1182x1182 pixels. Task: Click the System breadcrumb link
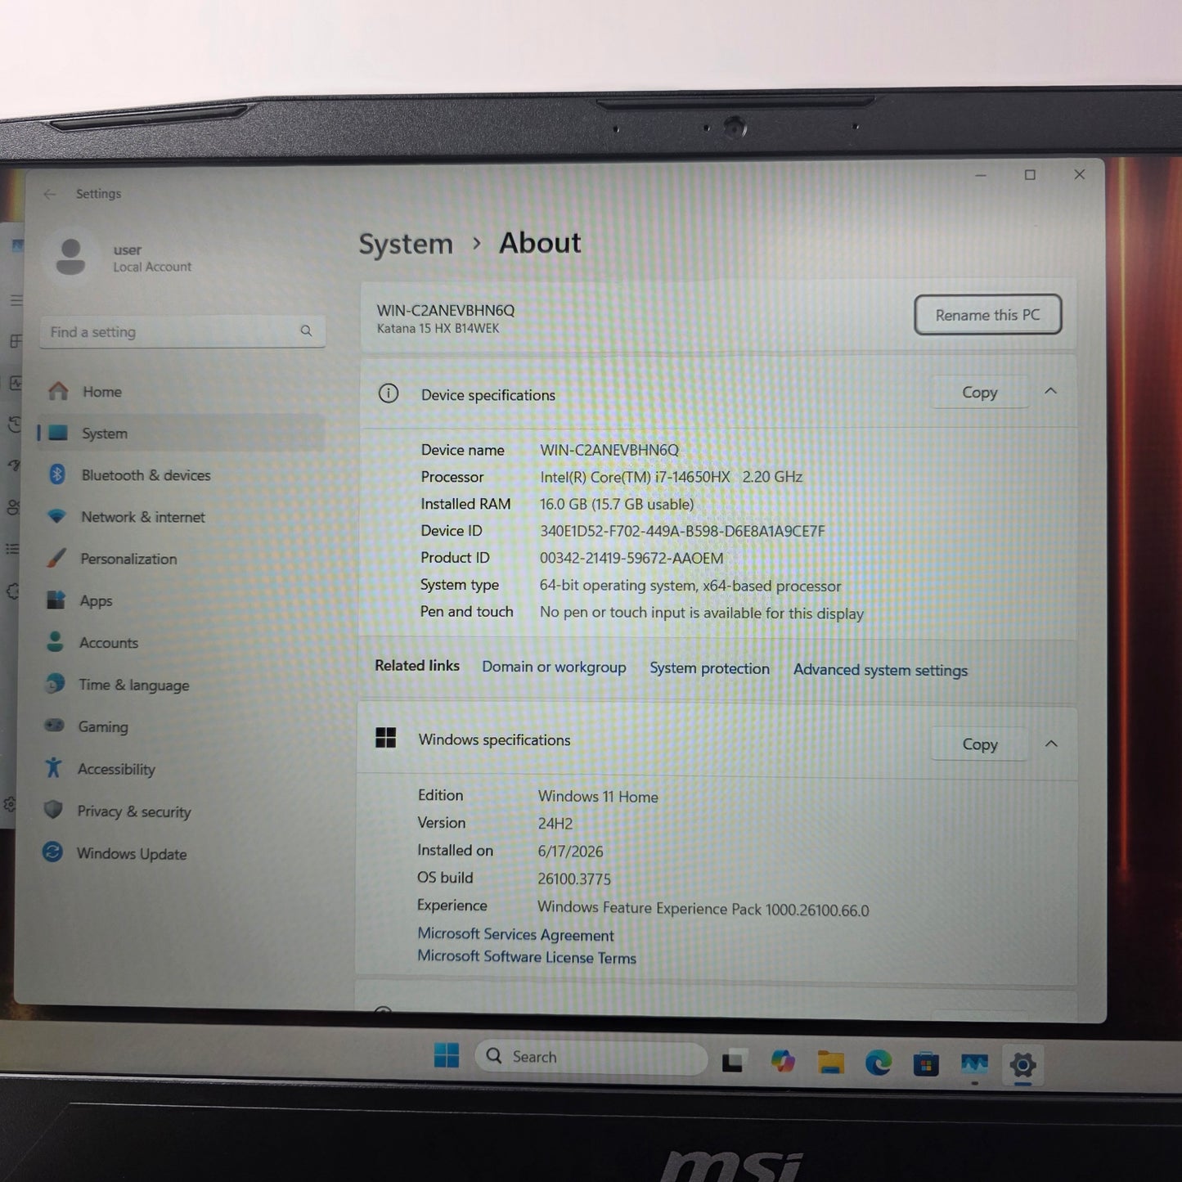406,244
